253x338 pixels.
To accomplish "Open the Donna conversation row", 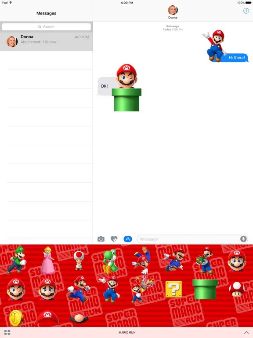I will pos(46,41).
